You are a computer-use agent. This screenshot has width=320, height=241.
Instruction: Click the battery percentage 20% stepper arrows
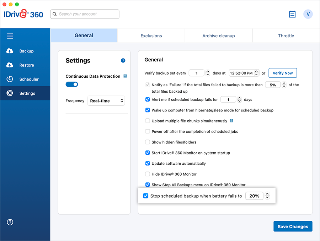267,196
